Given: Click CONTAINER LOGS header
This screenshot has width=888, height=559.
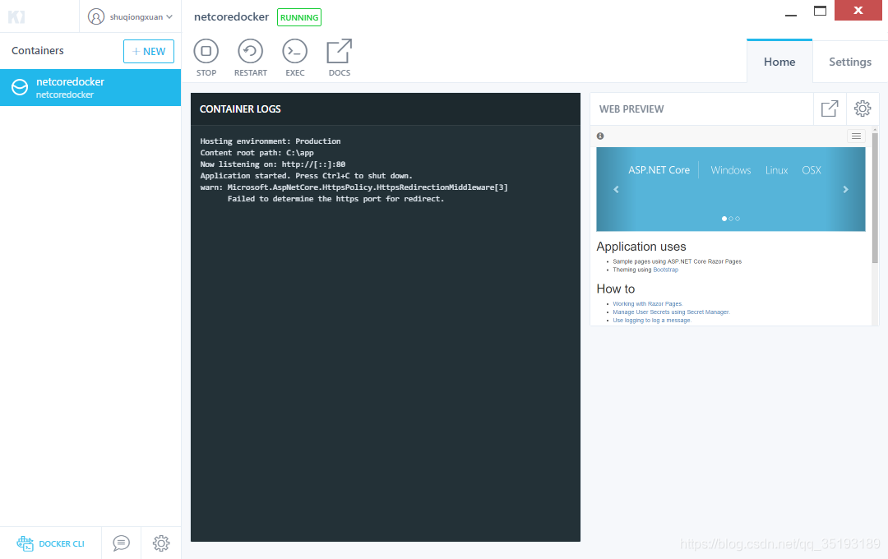Looking at the screenshot, I should pyautogui.click(x=240, y=109).
